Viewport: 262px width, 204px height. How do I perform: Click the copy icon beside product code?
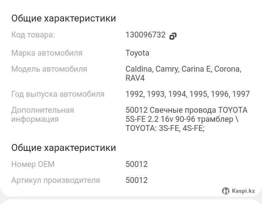[x=173, y=36]
